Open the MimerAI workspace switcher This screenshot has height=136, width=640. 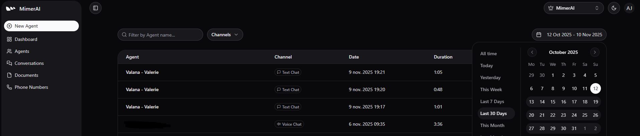pos(574,8)
